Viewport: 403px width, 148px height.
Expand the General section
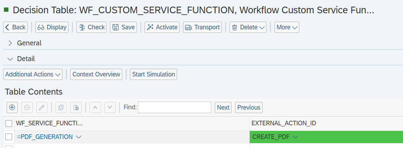(x=10, y=43)
